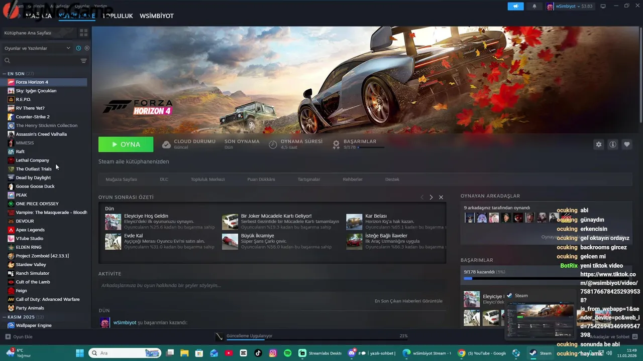Open the Rehberler tab

(353, 179)
